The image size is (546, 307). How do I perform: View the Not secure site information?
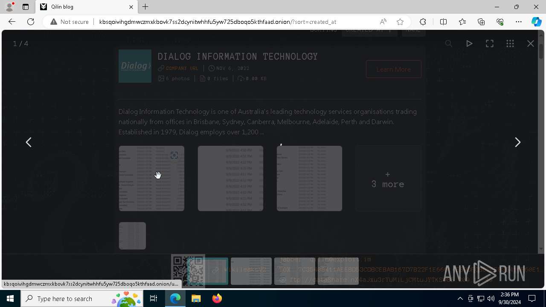[x=70, y=22]
